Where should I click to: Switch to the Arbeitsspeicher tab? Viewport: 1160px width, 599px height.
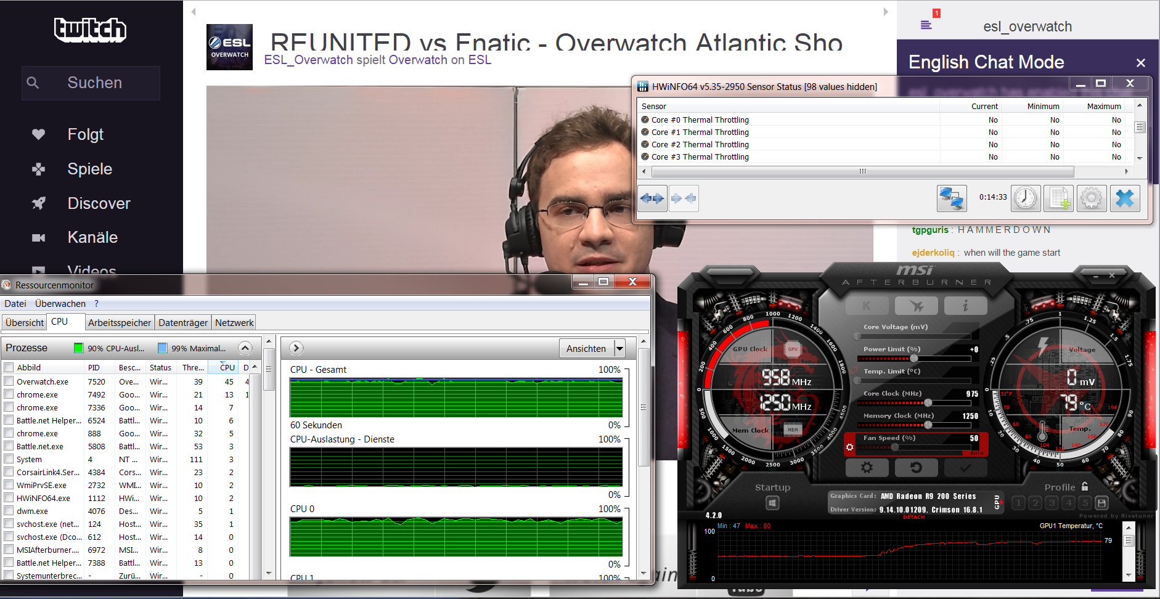(120, 322)
